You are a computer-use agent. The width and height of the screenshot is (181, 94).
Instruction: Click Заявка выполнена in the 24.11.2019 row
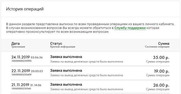coord(66,57)
